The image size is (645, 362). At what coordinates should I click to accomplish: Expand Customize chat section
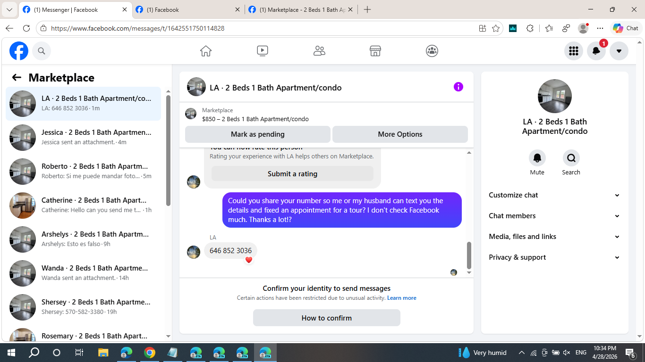click(555, 195)
